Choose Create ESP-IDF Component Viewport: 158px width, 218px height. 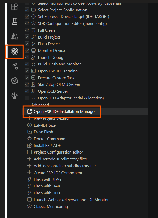tap(58, 173)
